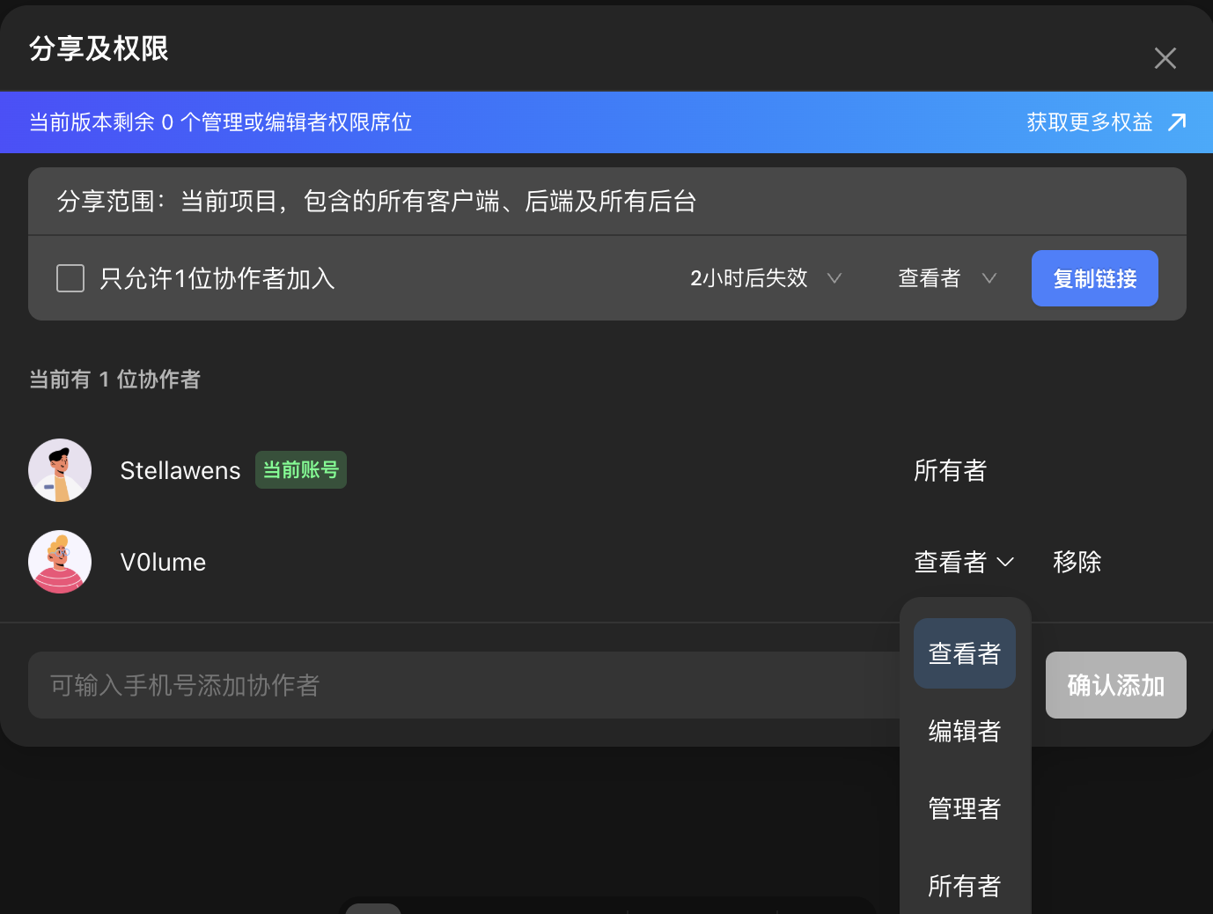Screen dimensions: 1213x914
Task: Click the 复制链接 button
Action: pyautogui.click(x=1094, y=278)
